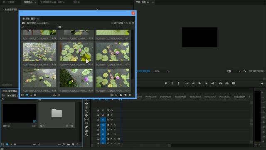The height and width of the screenshot is (150, 266).
Task: Toggle V1 track output eye
Action: [112, 120]
